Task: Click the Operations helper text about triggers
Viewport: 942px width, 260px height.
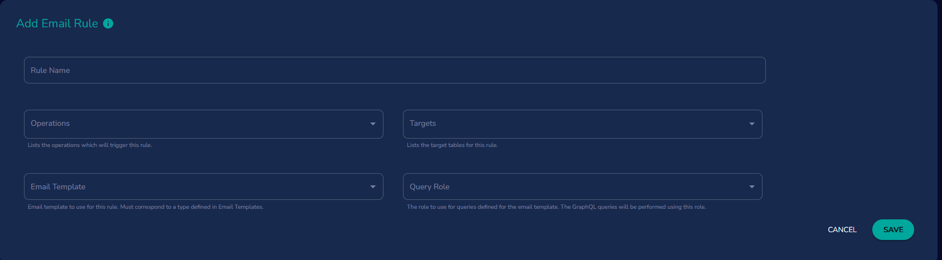Action: tap(90, 145)
